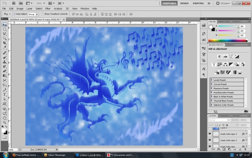Image resolution: width=252 pixels, height=158 pixels.
Task: Open Free GoMedia Vector taskbar window
Action: pos(26,155)
